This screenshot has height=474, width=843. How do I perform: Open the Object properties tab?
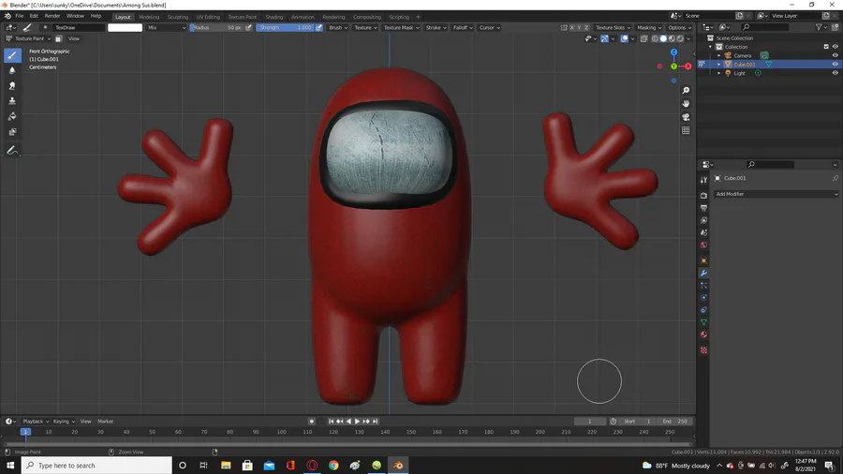[x=703, y=260]
